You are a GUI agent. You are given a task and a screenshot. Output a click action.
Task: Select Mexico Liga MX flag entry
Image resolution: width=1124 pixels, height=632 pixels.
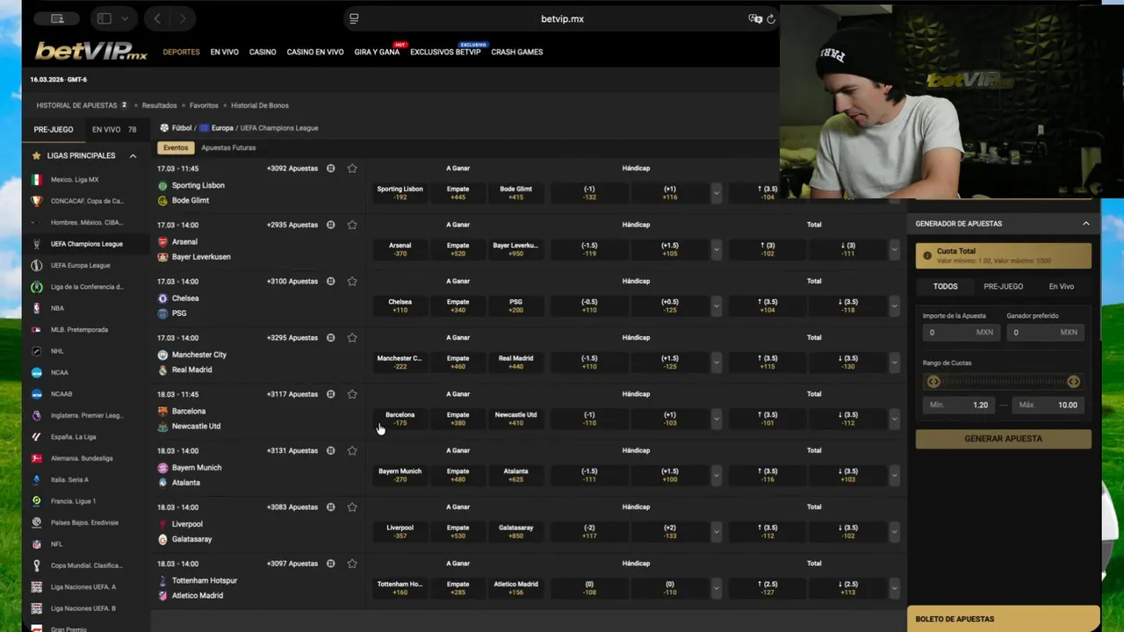click(36, 180)
